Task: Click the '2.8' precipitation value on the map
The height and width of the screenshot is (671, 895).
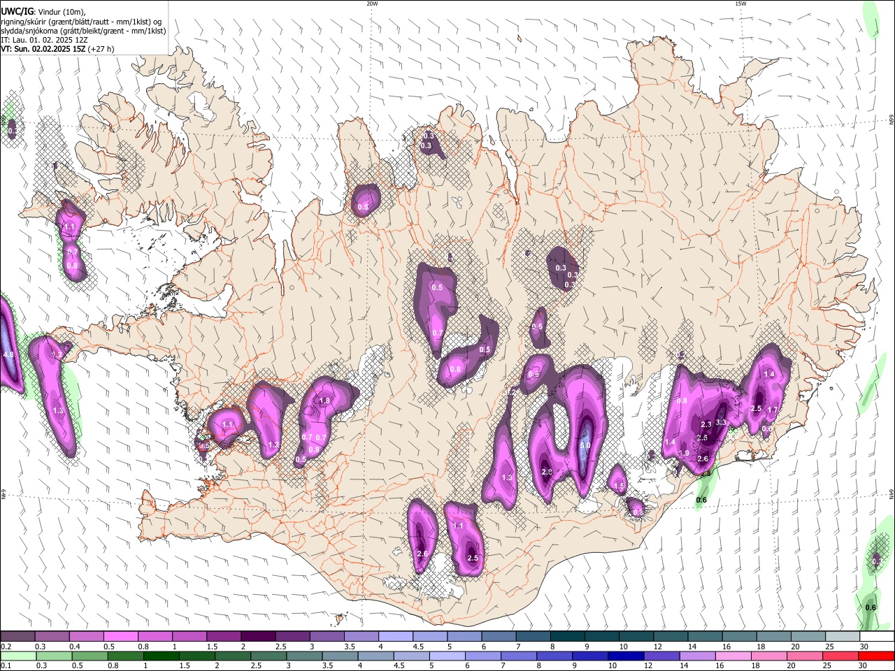Action: pos(547,472)
